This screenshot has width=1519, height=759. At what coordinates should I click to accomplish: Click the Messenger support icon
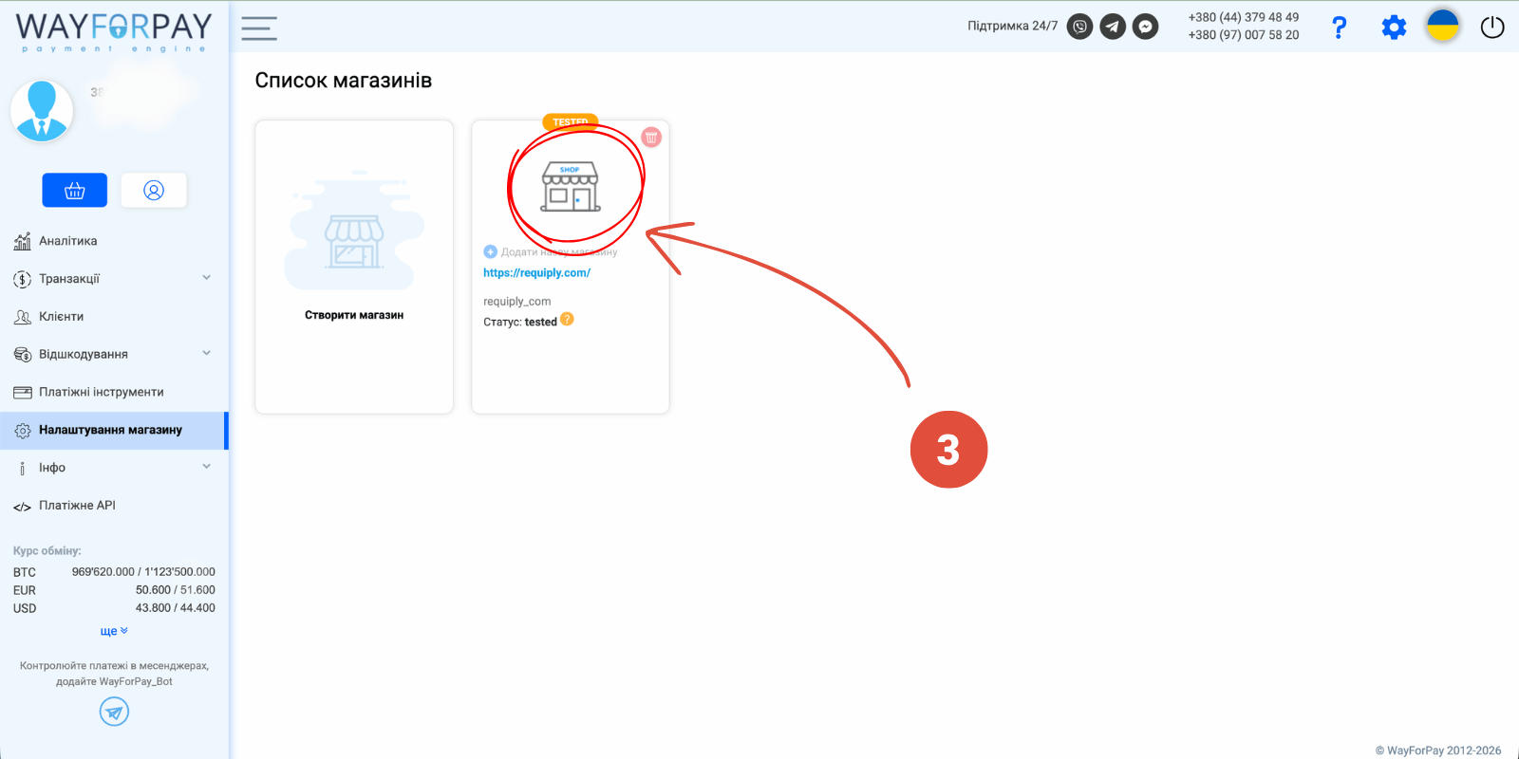1146,27
